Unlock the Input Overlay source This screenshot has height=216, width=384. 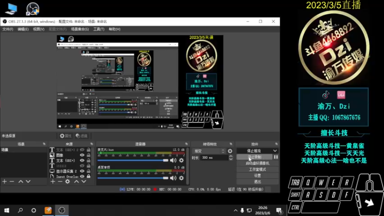88,176
